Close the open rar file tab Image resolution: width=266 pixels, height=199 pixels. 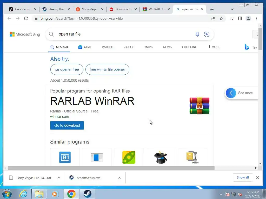[202, 9]
